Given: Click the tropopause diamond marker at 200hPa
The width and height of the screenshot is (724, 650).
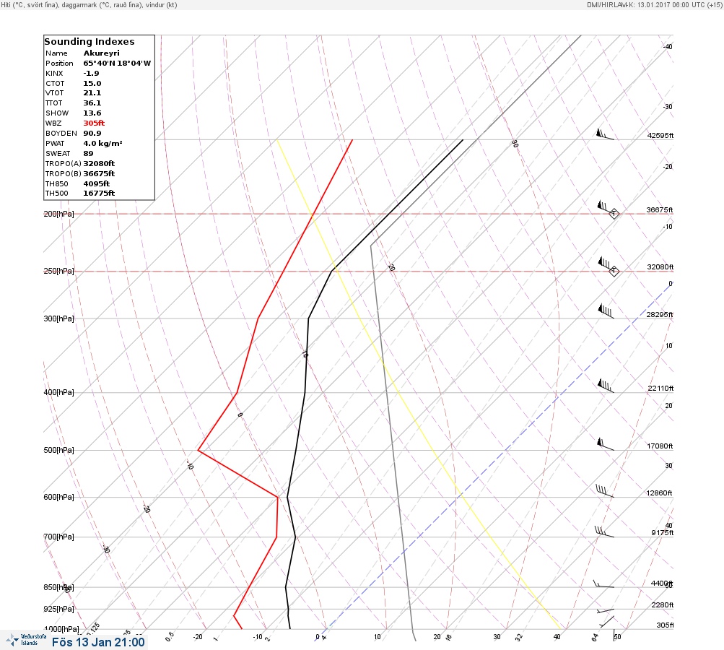Looking at the screenshot, I should pyautogui.click(x=614, y=214).
